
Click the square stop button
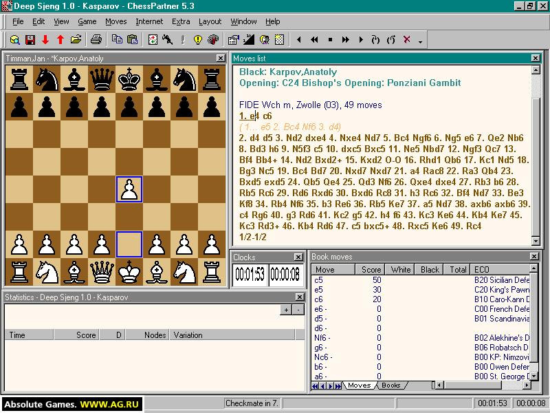pos(330,40)
